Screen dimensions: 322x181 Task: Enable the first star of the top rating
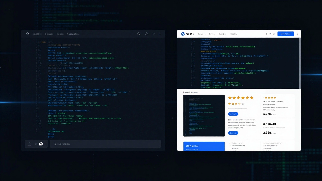tap(230, 98)
